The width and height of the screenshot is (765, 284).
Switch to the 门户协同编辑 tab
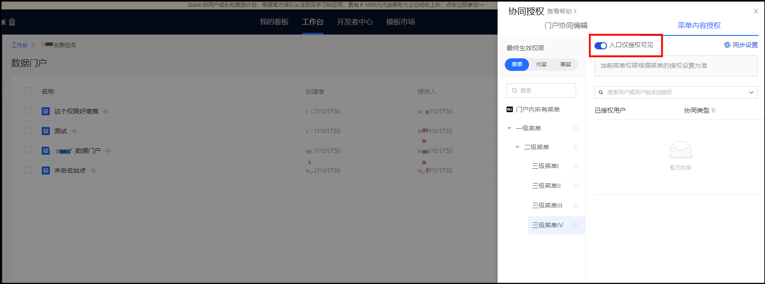(x=565, y=26)
